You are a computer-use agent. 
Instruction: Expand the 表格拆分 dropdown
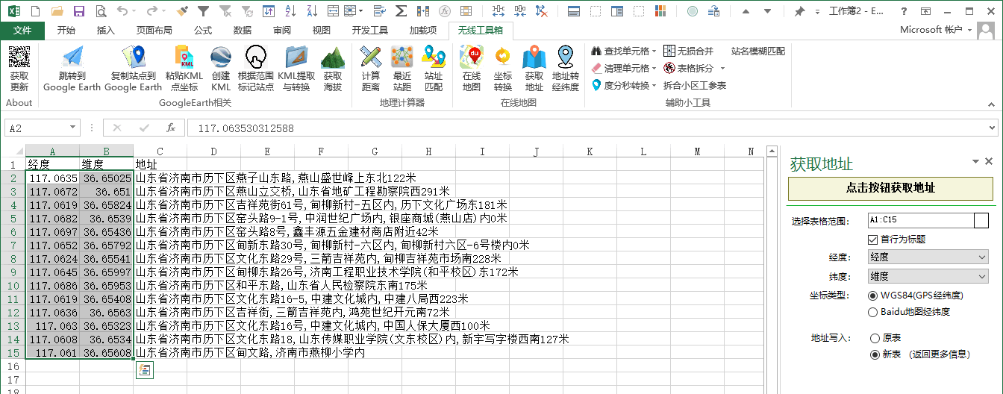[x=722, y=69]
